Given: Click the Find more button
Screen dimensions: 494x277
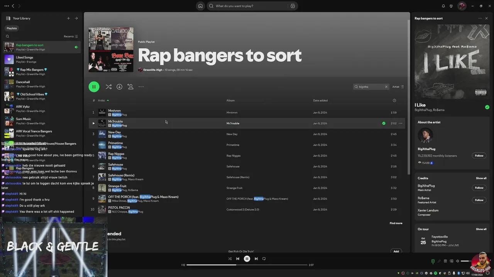Looking at the screenshot, I should coord(396,223).
